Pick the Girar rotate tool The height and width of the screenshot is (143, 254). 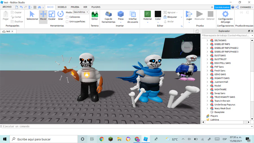click(60, 16)
